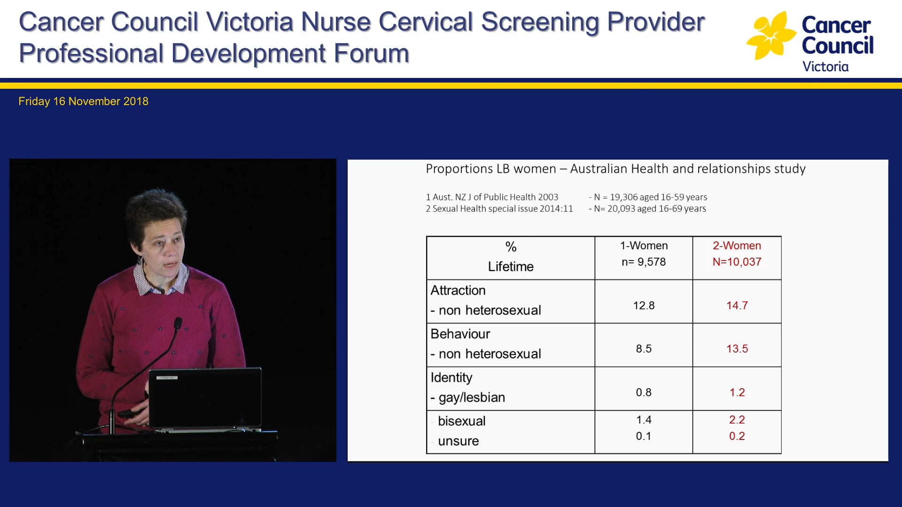Click the '2-Women N=10,037' column header
The width and height of the screenshot is (902, 507).
pyautogui.click(x=737, y=253)
